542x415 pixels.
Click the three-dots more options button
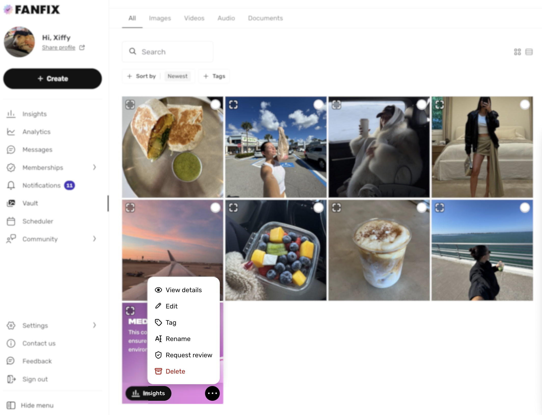(x=212, y=393)
